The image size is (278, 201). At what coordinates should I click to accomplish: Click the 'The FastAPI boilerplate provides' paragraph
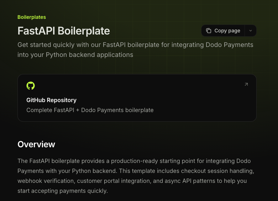[136, 176]
